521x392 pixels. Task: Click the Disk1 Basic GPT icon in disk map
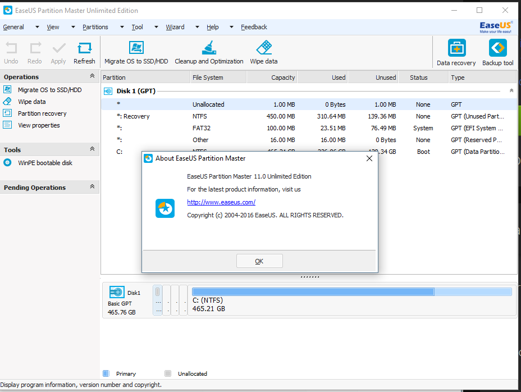click(x=117, y=292)
